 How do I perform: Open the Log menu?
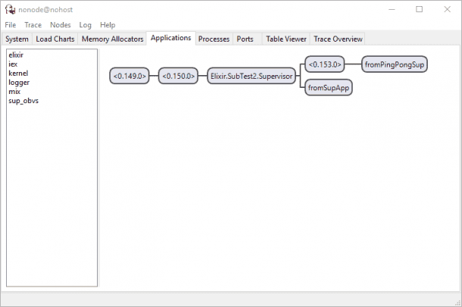(x=86, y=25)
